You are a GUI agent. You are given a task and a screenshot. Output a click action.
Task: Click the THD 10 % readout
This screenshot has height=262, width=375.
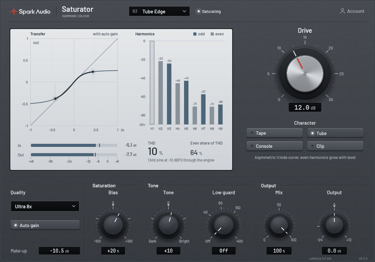155,152
